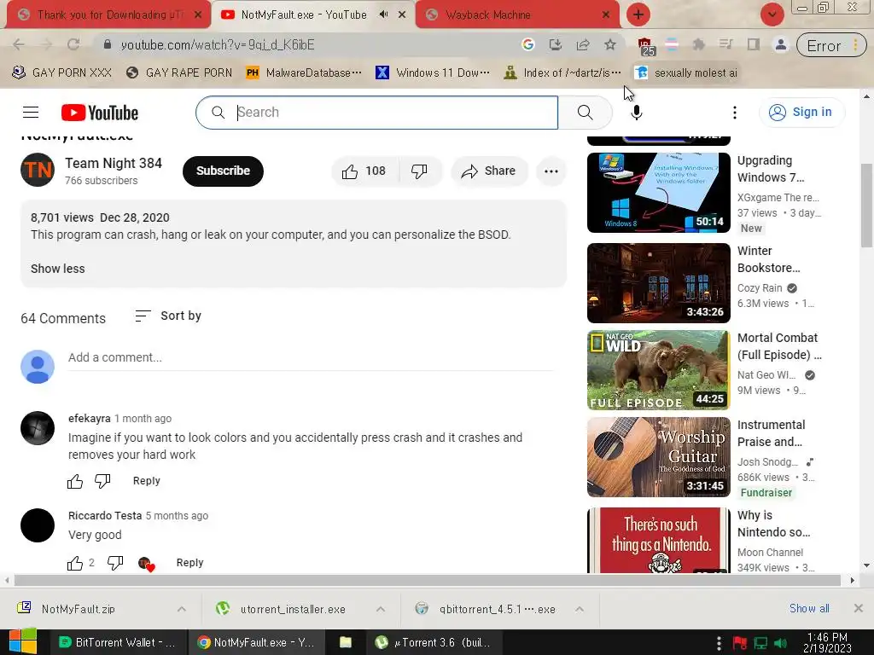The width and height of the screenshot is (874, 655).
Task: Open the tab search dropdown arrow
Action: tap(772, 14)
